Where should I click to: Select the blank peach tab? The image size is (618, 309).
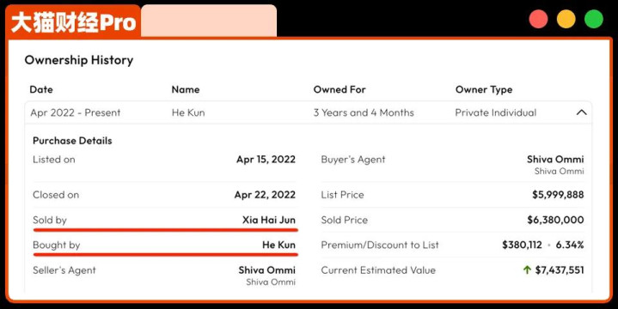209,21
